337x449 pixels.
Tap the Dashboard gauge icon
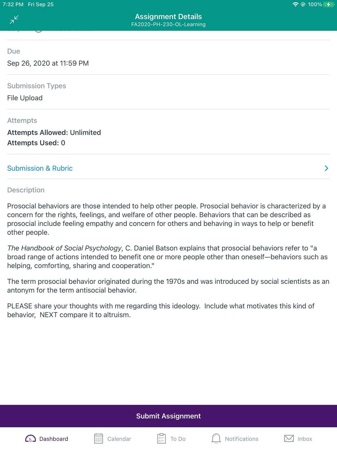pyautogui.click(x=30, y=438)
